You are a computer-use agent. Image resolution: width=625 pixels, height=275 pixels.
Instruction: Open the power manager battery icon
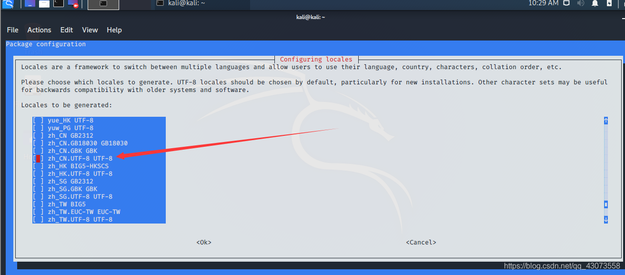click(x=609, y=3)
